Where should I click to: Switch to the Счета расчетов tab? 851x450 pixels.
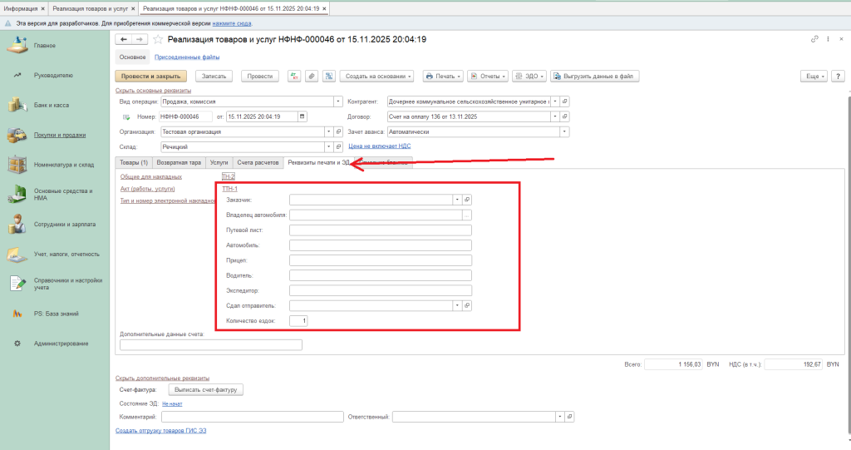(x=257, y=162)
